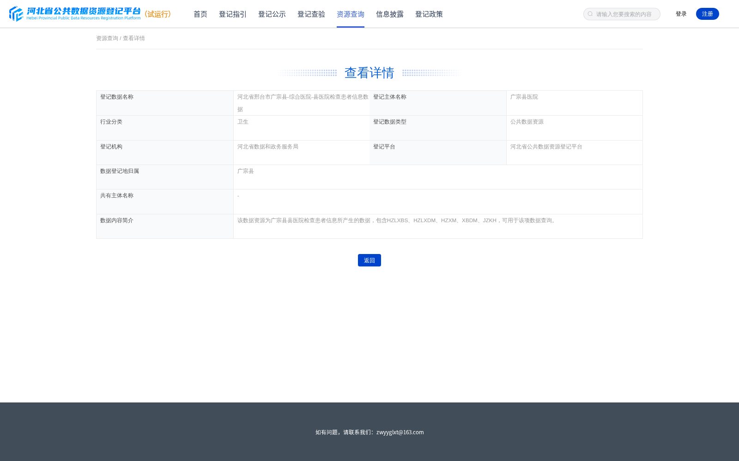Click the contact email zwyyglxt@163.com in footer
This screenshot has height=461, width=739.
pos(400,432)
